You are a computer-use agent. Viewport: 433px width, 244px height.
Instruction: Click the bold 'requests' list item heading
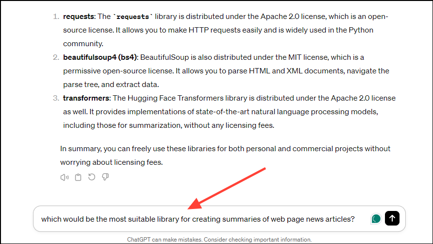tap(79, 17)
